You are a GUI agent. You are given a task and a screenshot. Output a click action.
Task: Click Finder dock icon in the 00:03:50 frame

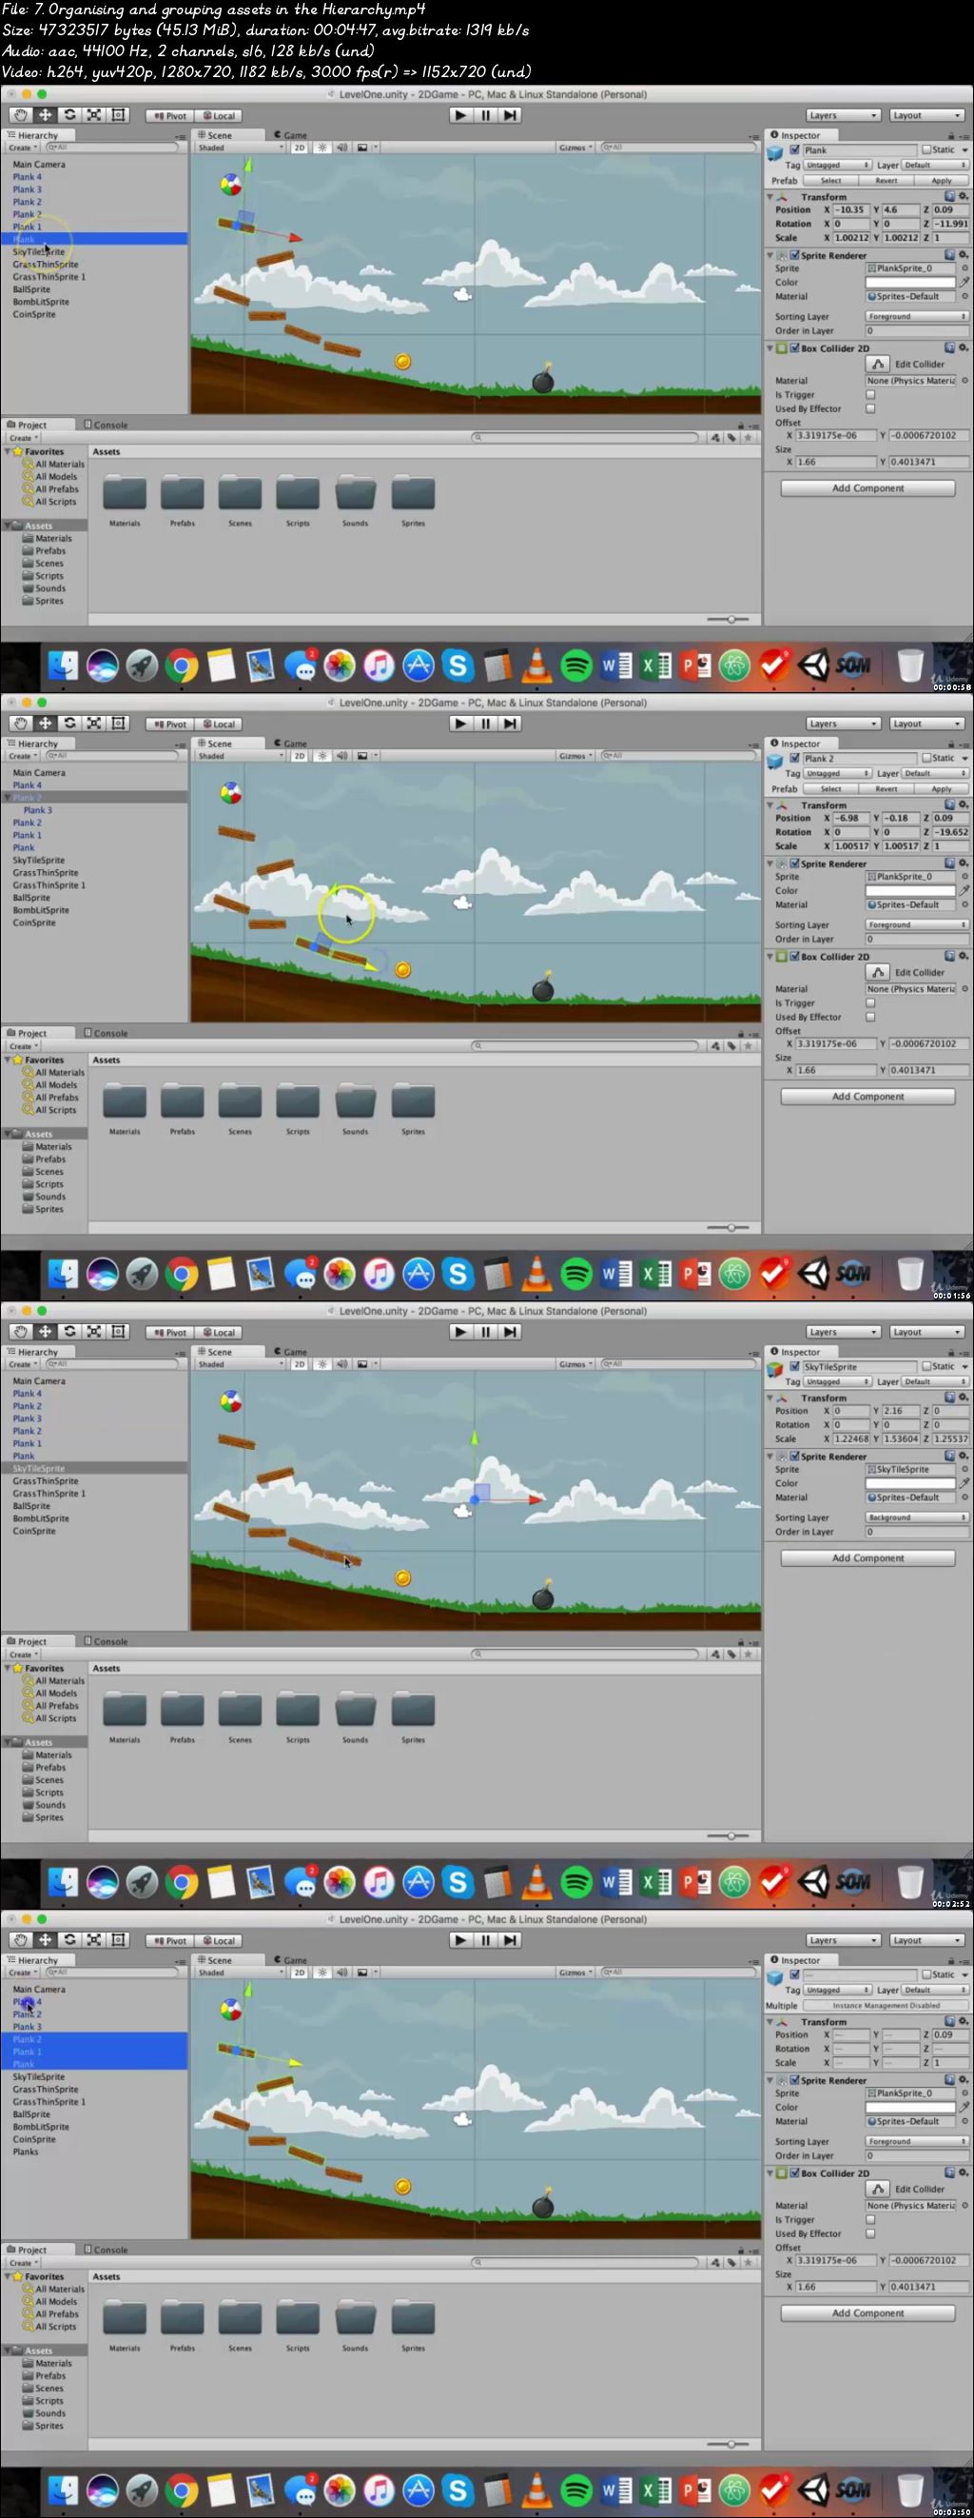64,2489
